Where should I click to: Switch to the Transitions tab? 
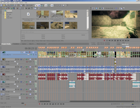[x=16, y=44]
